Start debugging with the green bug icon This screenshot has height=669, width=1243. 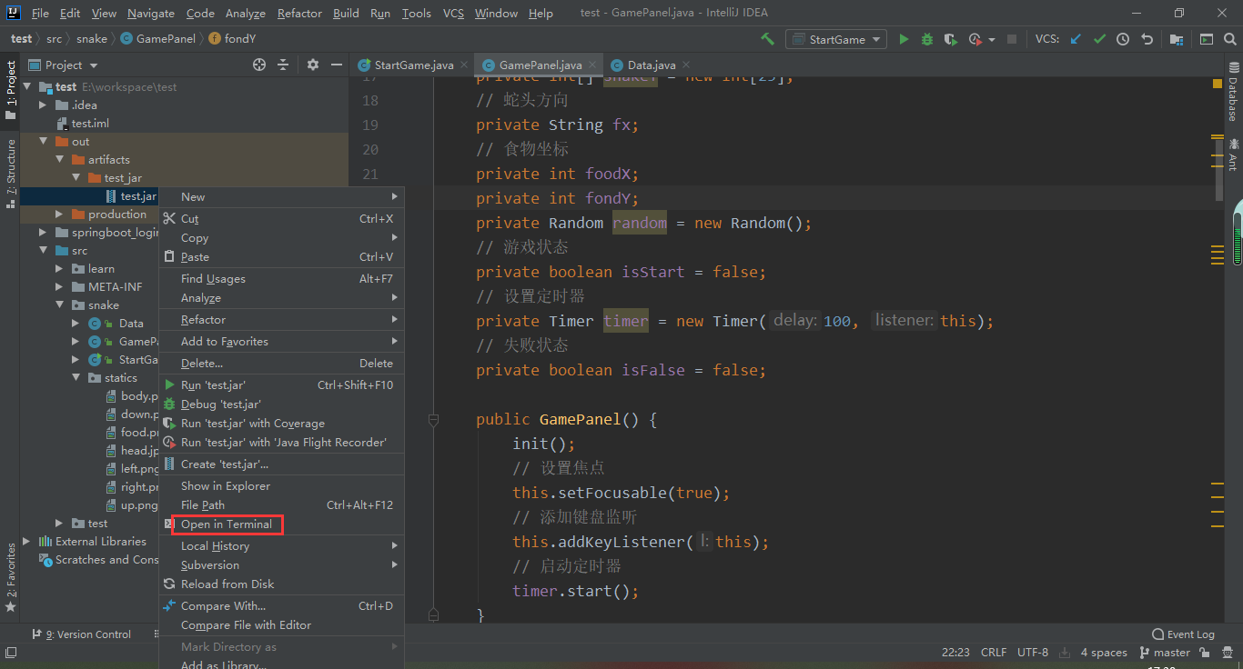point(927,39)
